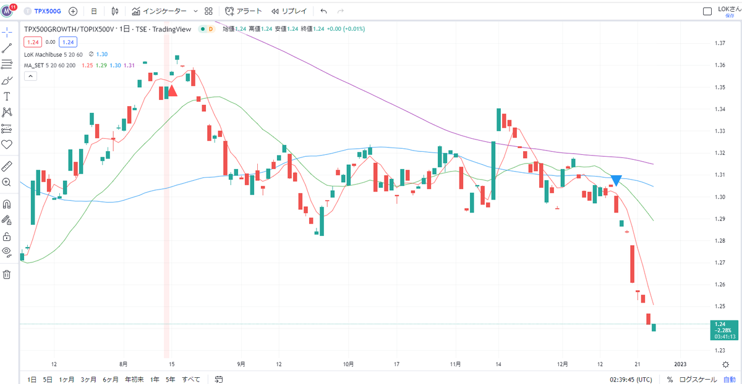Set date range to すべて
This screenshot has width=742, height=384.
(191, 379)
